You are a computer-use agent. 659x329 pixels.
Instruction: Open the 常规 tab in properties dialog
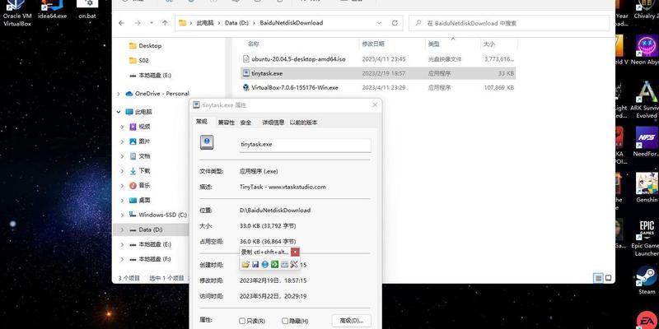202,122
